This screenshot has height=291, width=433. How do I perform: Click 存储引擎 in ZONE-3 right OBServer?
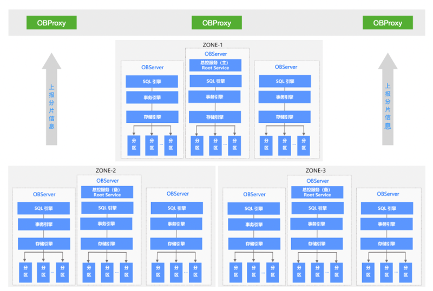(x=386, y=244)
